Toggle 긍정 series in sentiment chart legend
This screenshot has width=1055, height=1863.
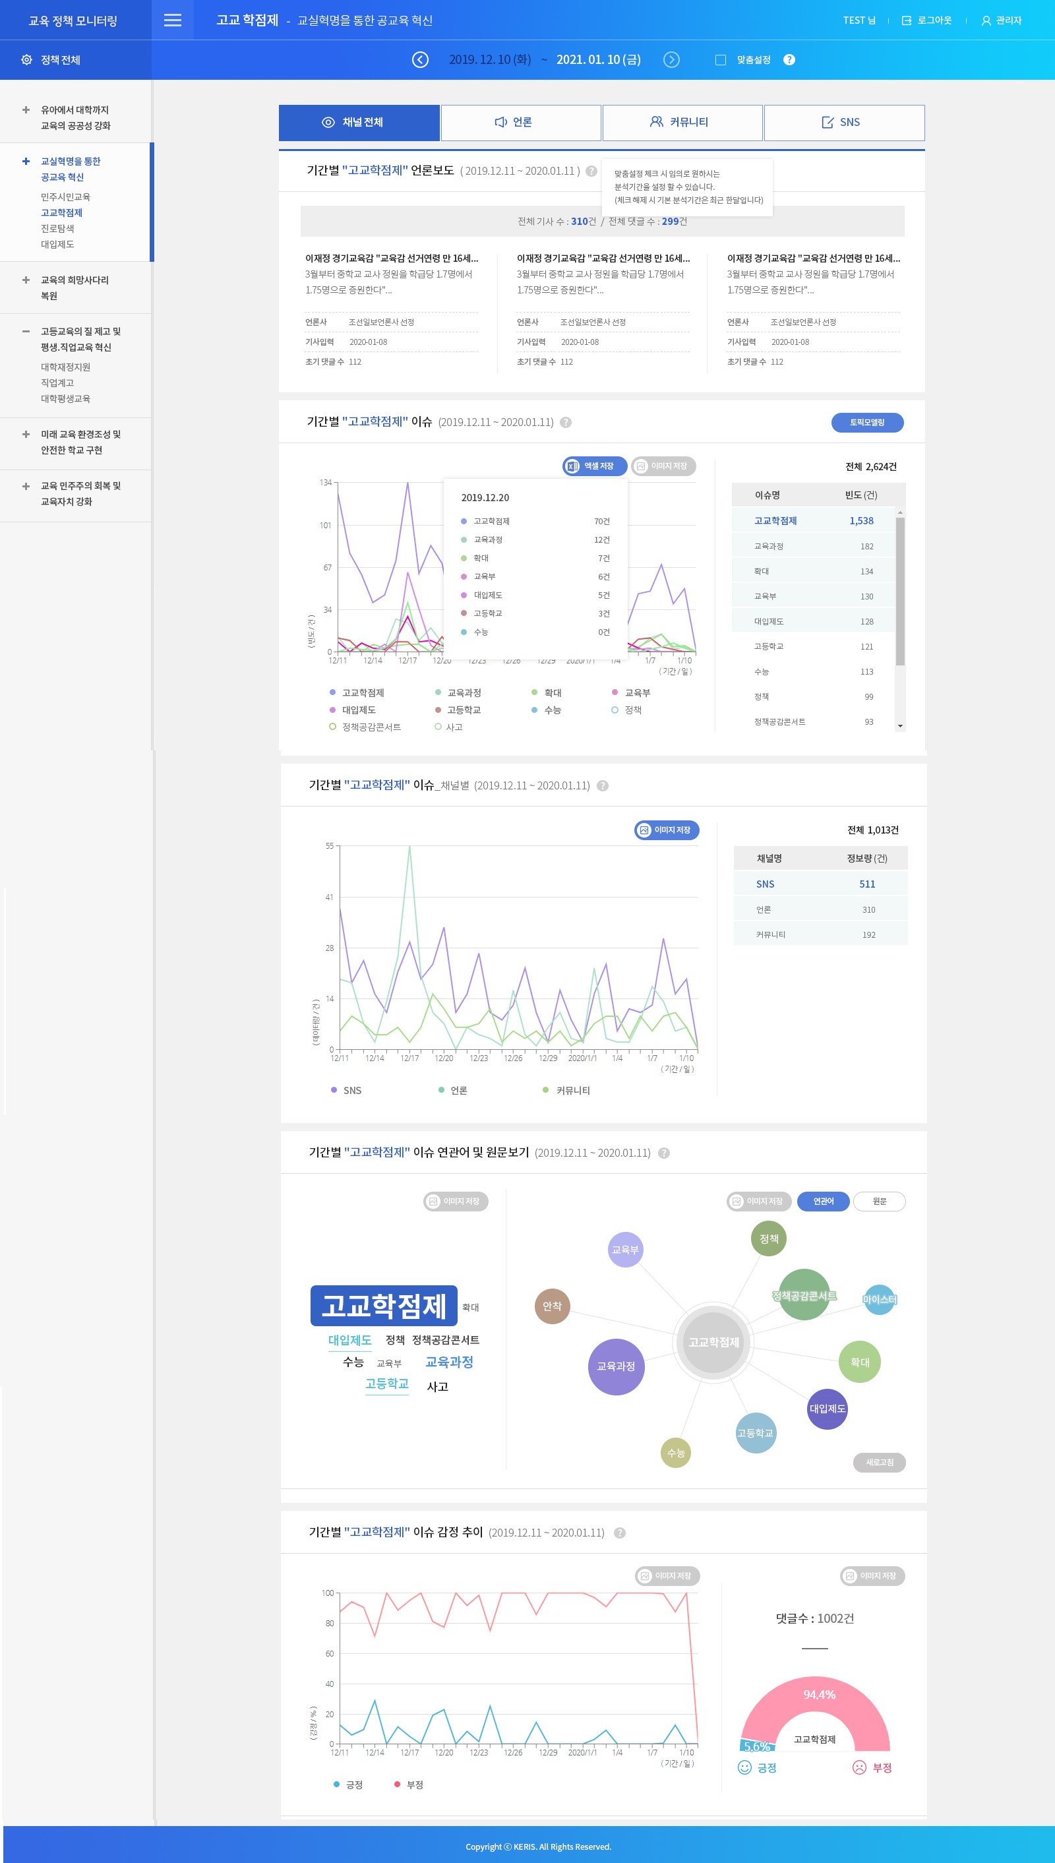coord(347,1784)
